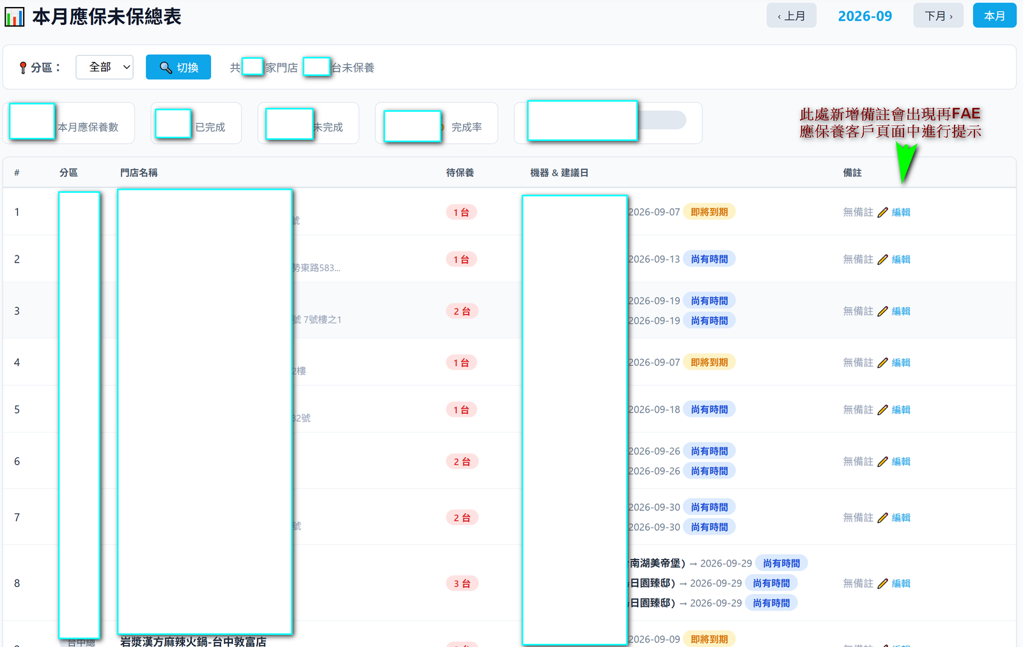Image resolution: width=1023 pixels, height=647 pixels.
Task: Open 編輯 link for row 2
Action: (901, 259)
